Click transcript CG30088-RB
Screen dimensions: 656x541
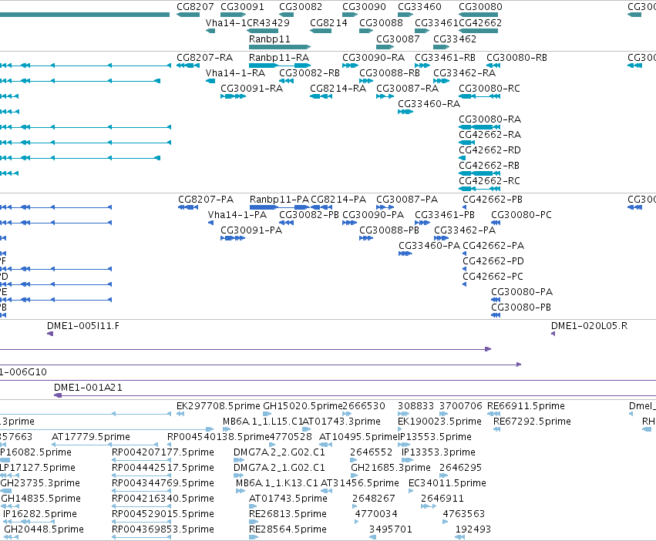366,81
